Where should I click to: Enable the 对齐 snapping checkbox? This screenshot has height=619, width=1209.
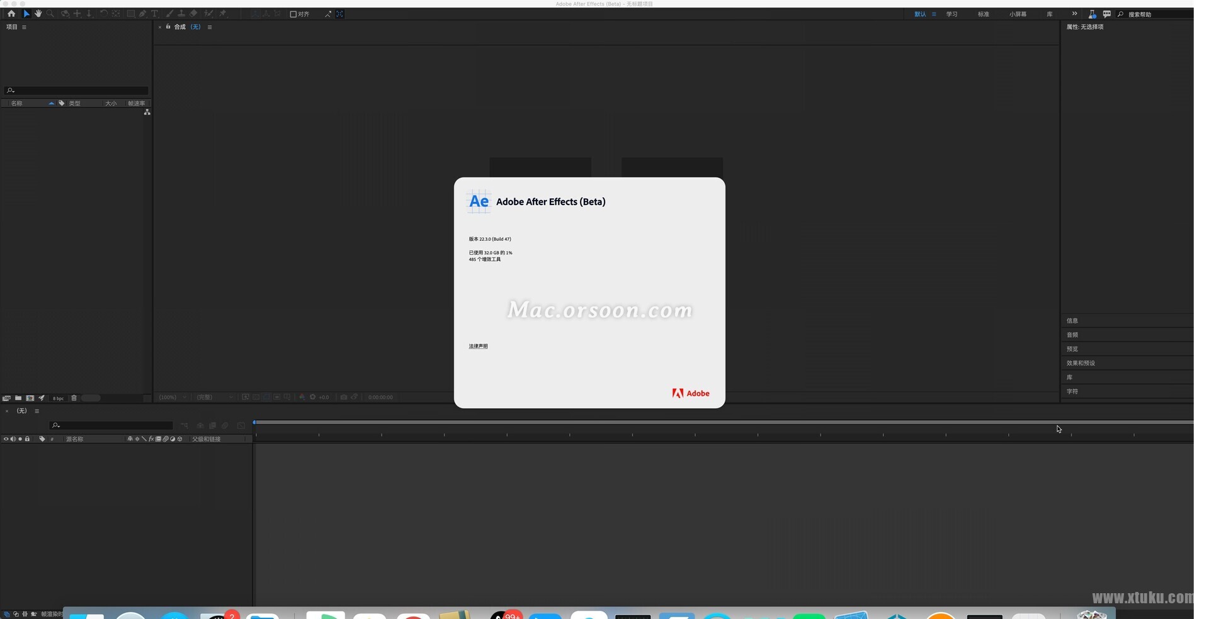(293, 14)
